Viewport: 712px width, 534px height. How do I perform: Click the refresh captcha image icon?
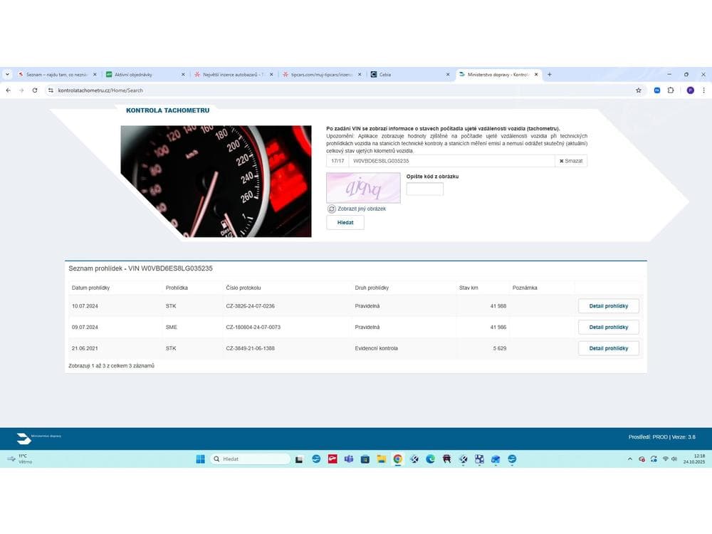point(332,209)
